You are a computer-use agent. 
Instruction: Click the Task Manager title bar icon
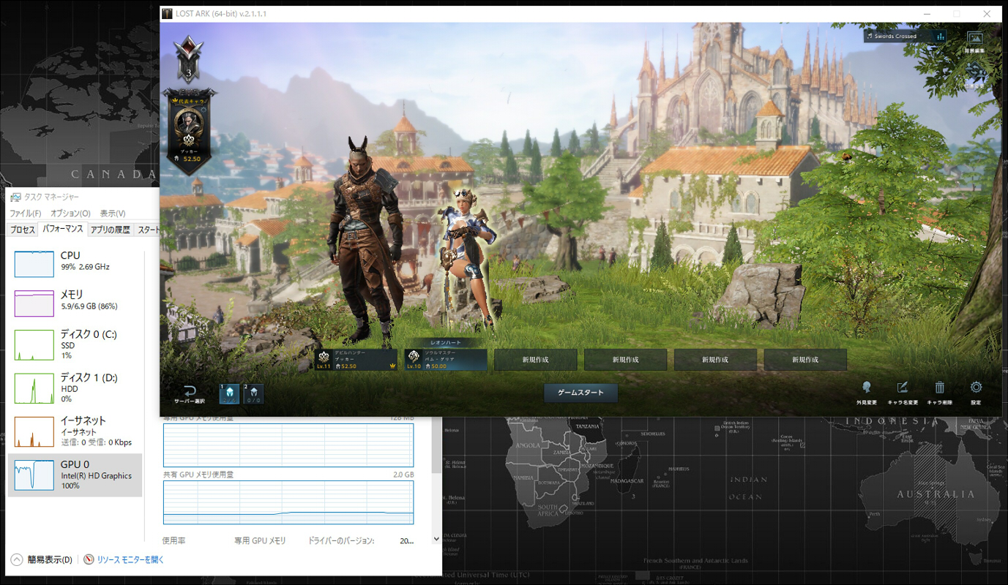pos(15,197)
